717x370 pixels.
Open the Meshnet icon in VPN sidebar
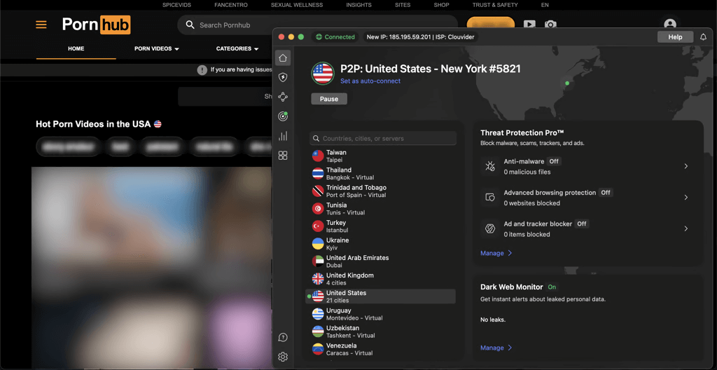pos(283,97)
